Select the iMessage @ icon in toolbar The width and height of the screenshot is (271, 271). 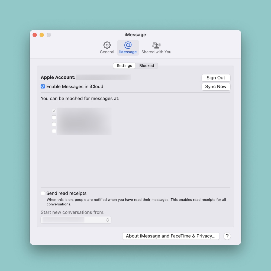(128, 45)
